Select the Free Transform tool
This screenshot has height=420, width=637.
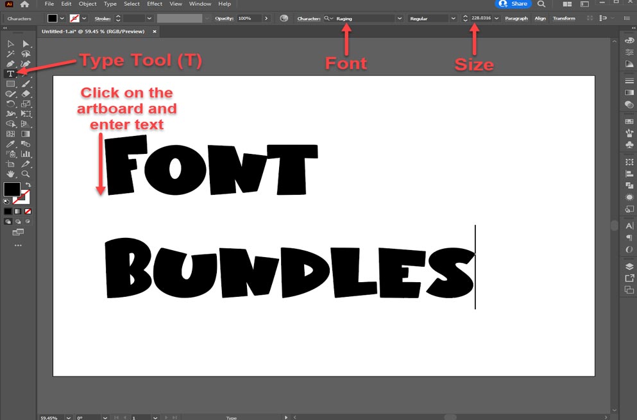(26, 113)
